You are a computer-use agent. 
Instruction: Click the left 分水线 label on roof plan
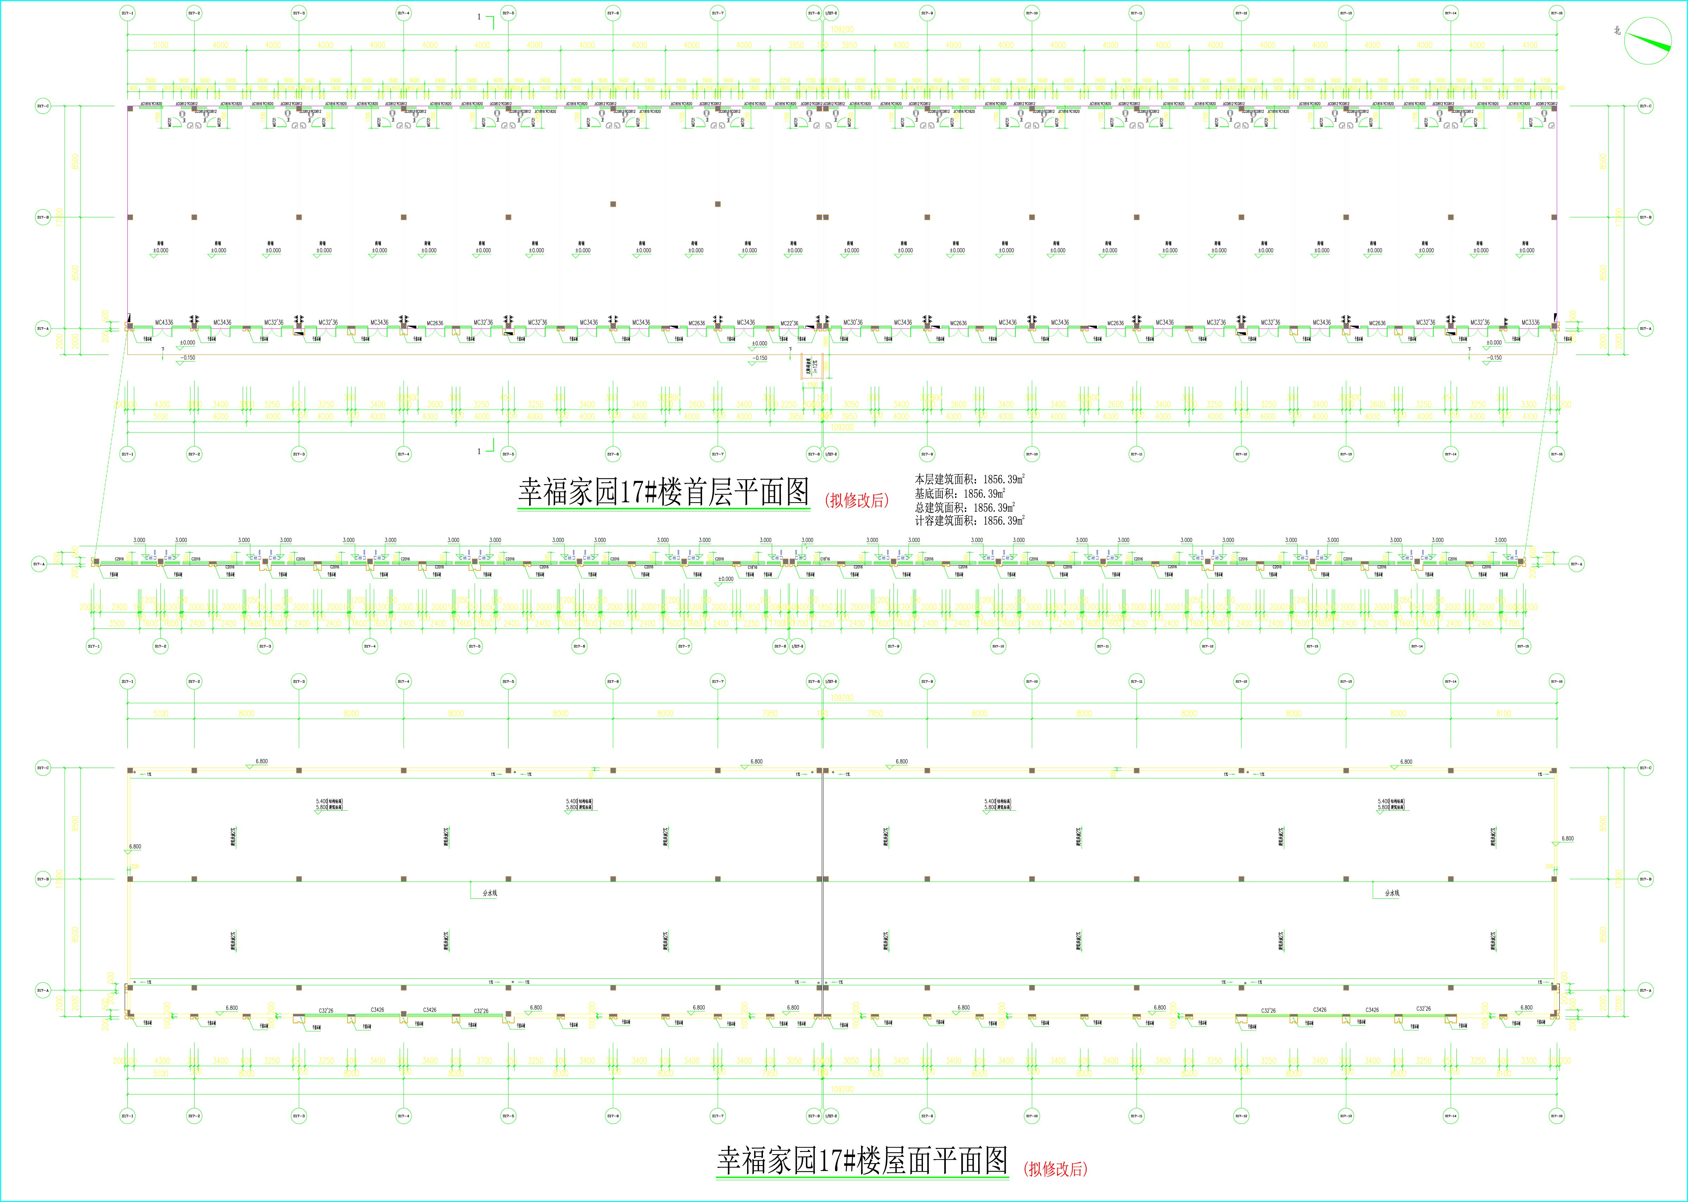[489, 893]
